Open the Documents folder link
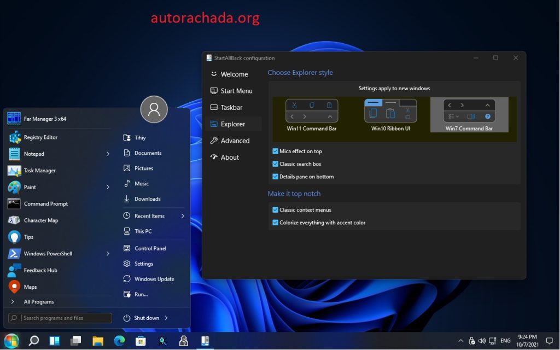This screenshot has width=560, height=350. [x=154, y=153]
